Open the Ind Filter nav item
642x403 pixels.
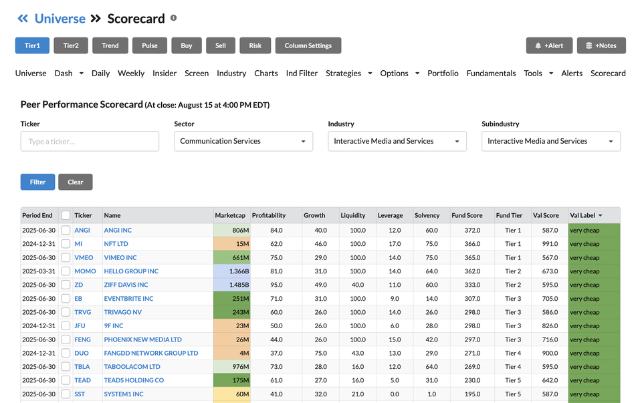[302, 74]
